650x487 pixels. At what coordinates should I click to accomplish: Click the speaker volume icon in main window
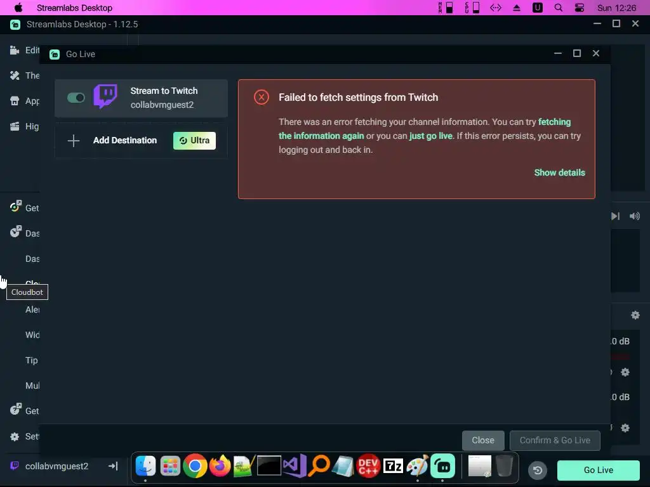click(635, 216)
